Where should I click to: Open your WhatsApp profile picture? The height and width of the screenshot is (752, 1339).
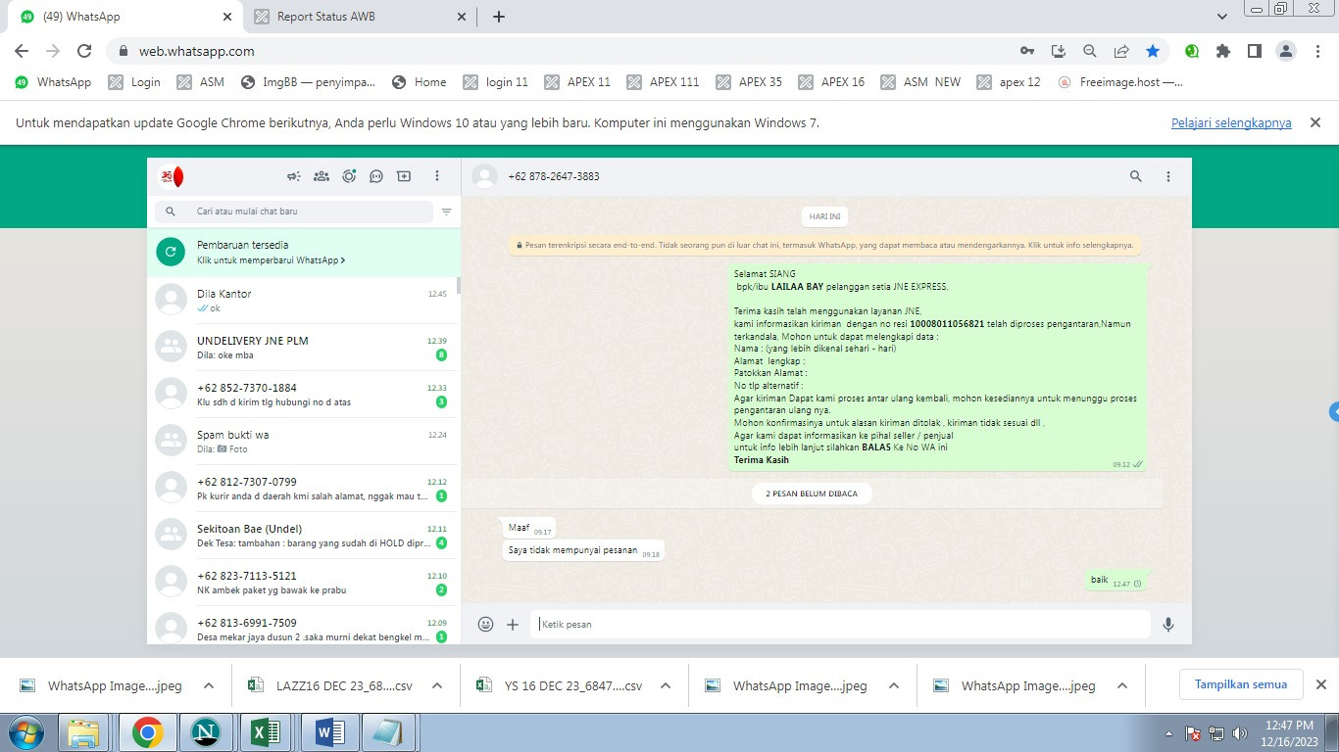click(172, 176)
